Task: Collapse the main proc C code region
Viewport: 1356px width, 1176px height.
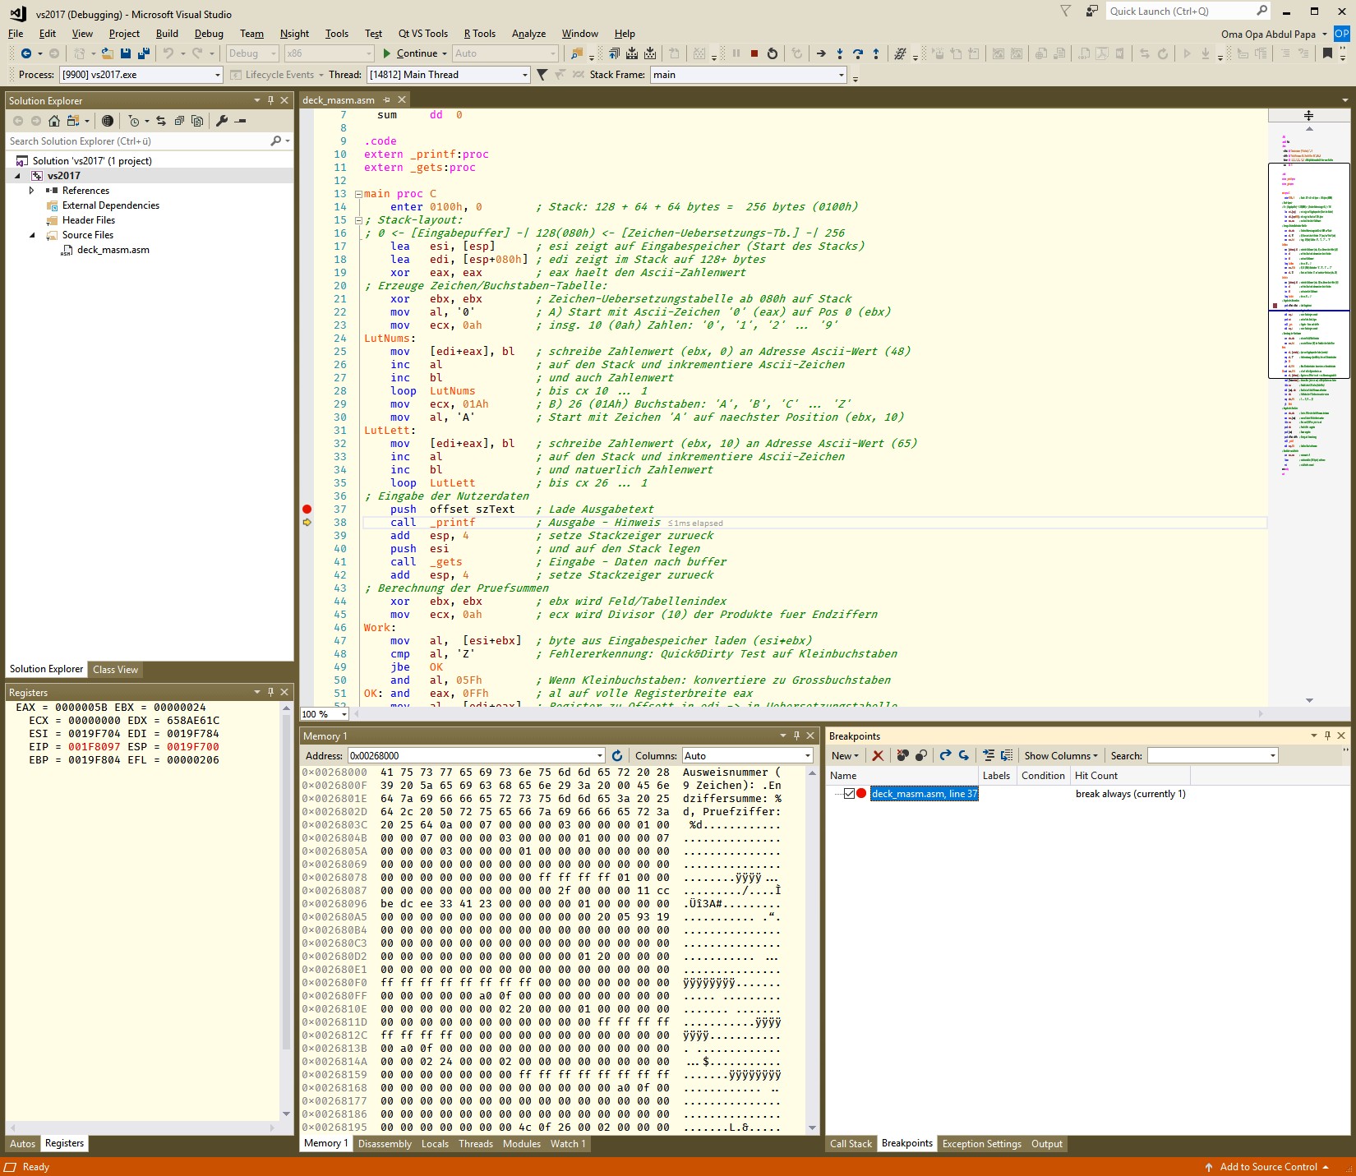Action: tap(358, 194)
